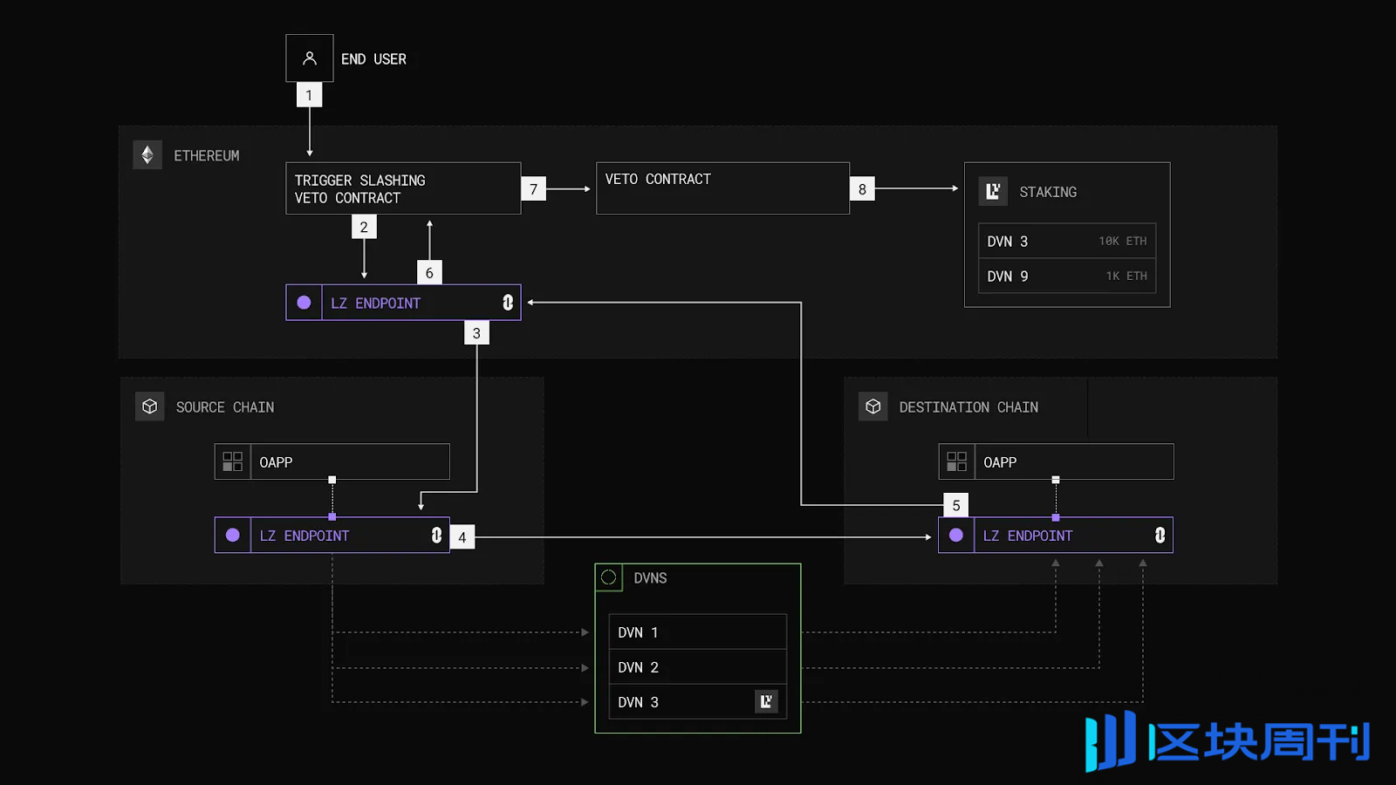
Task: Click the STAKING heading
Action: coord(1048,192)
